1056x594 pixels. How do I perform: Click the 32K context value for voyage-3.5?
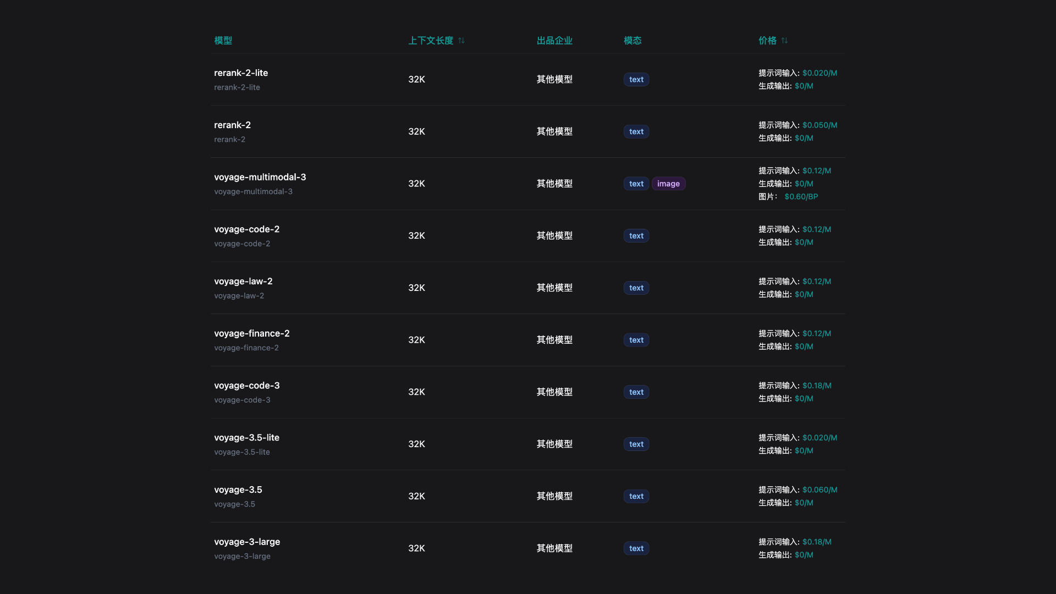(416, 497)
